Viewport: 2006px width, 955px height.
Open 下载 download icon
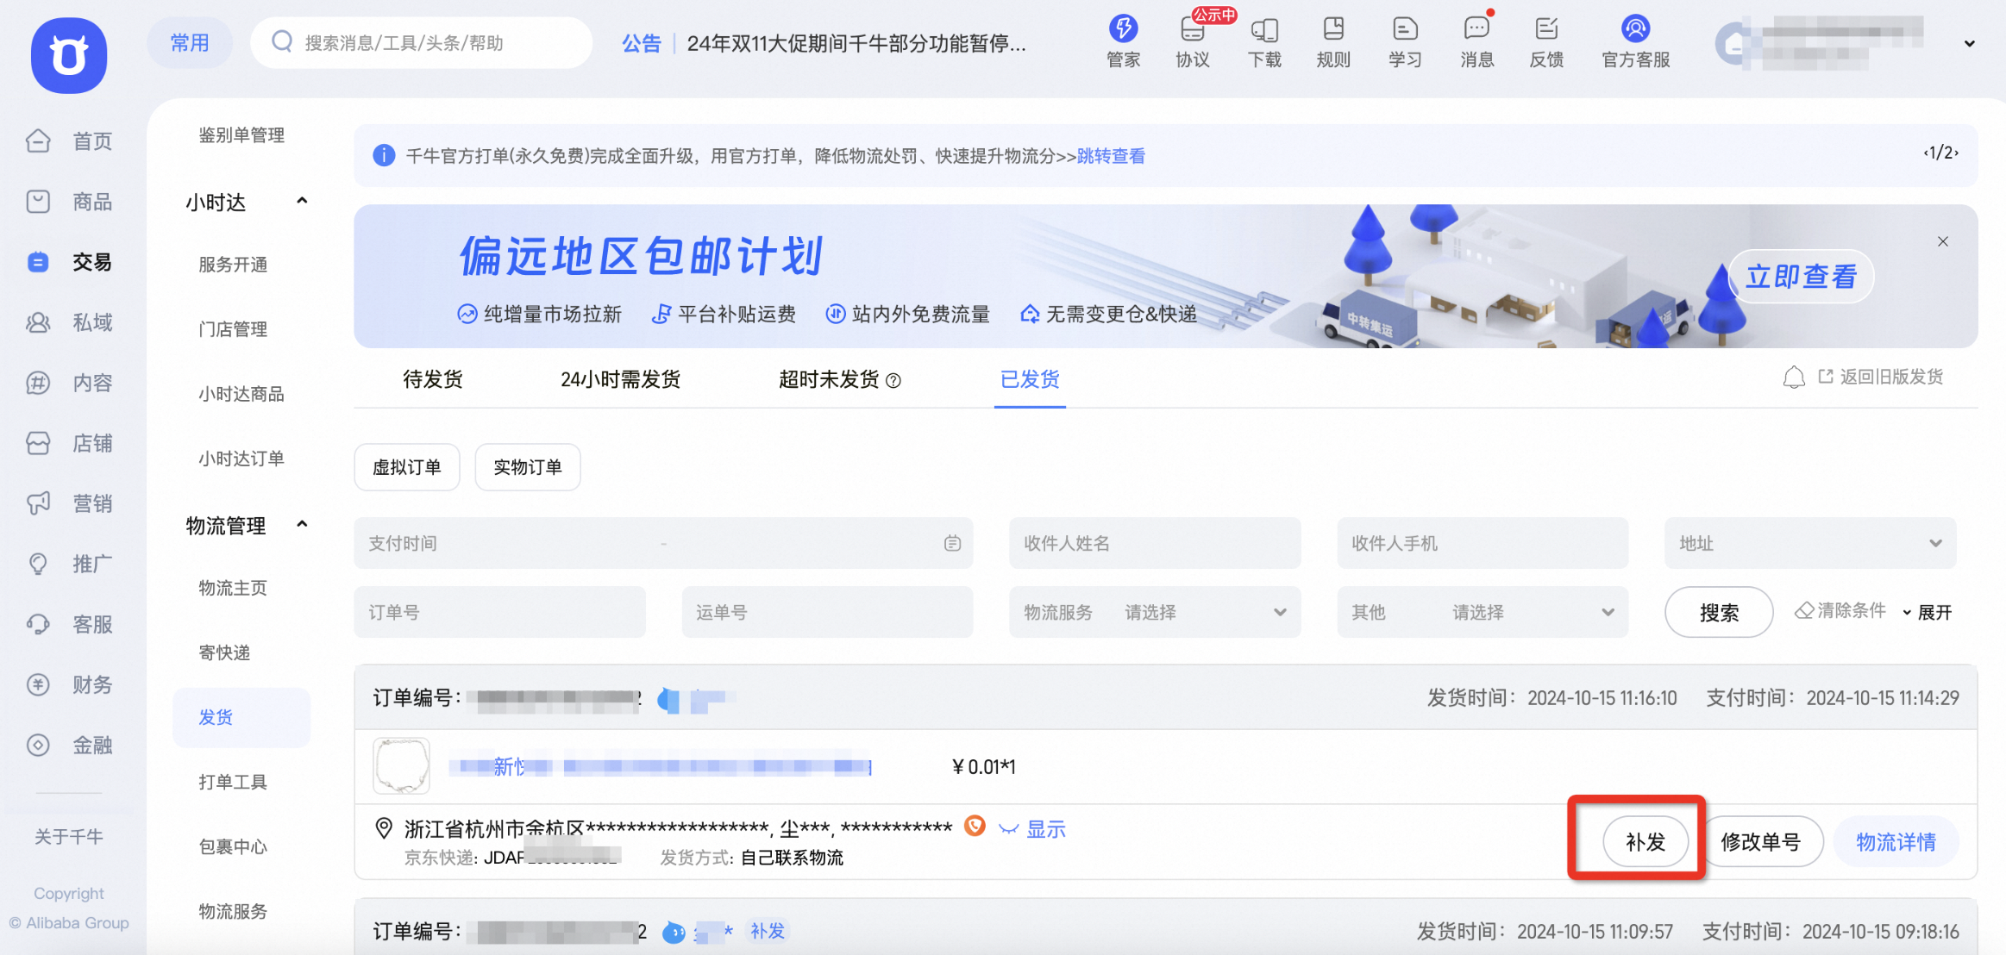tap(1264, 41)
